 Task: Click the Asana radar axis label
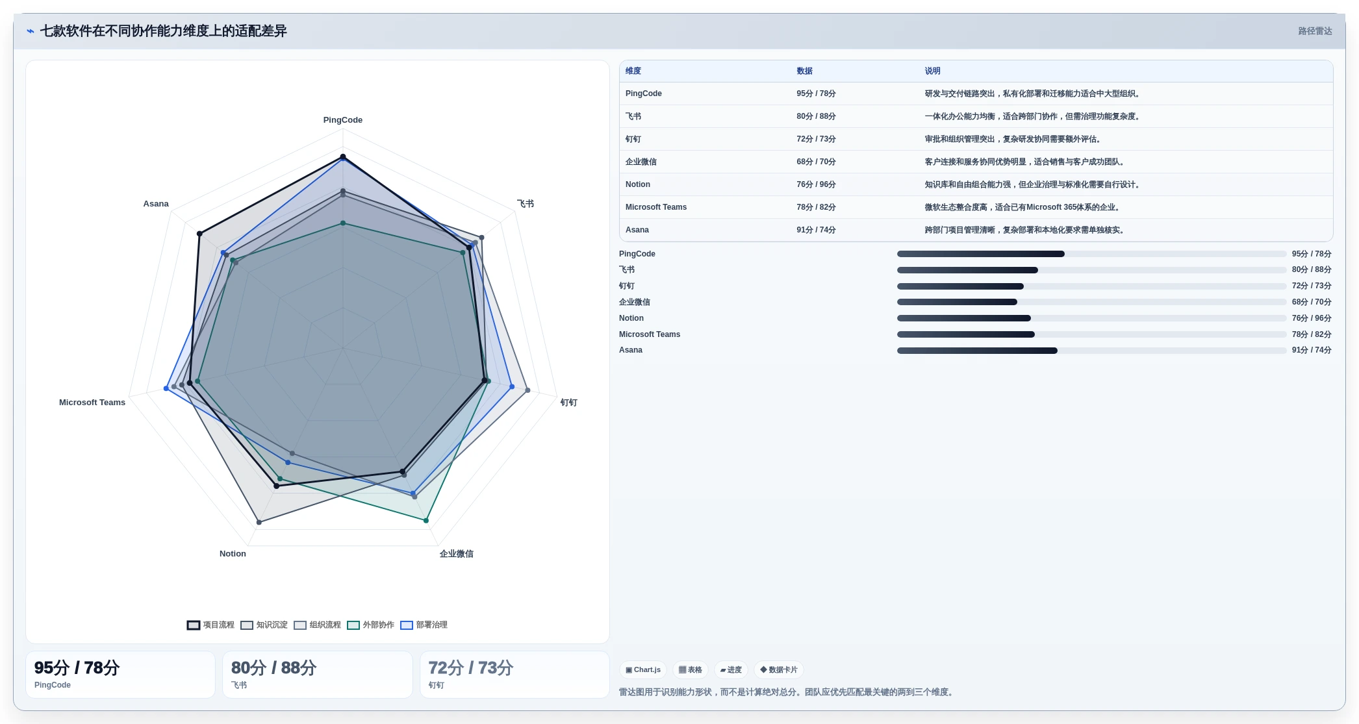[156, 204]
